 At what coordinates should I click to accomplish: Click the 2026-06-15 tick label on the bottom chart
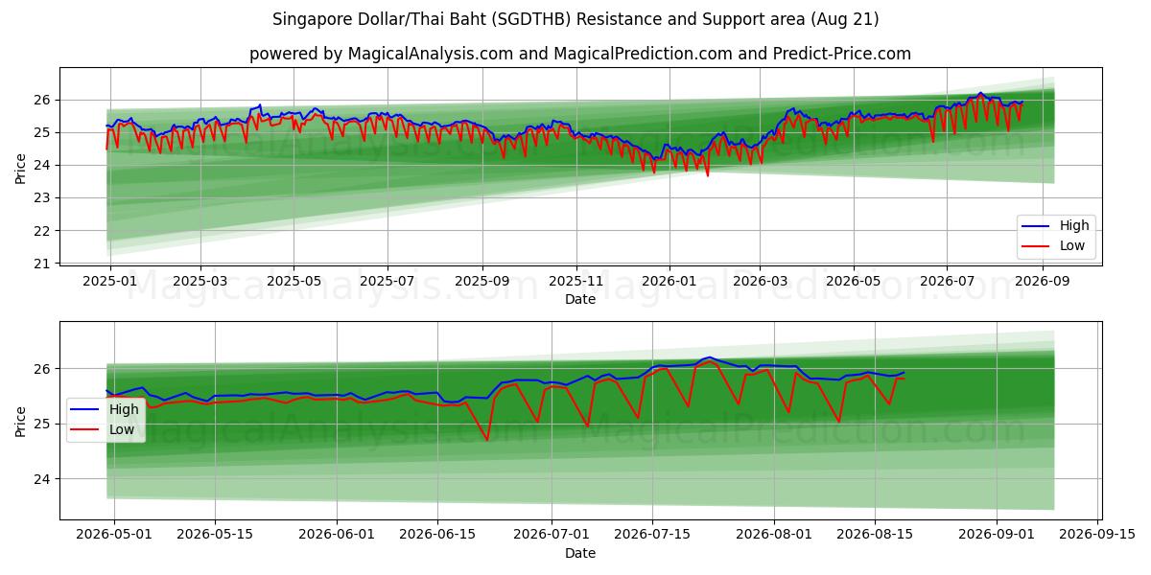pos(437,536)
